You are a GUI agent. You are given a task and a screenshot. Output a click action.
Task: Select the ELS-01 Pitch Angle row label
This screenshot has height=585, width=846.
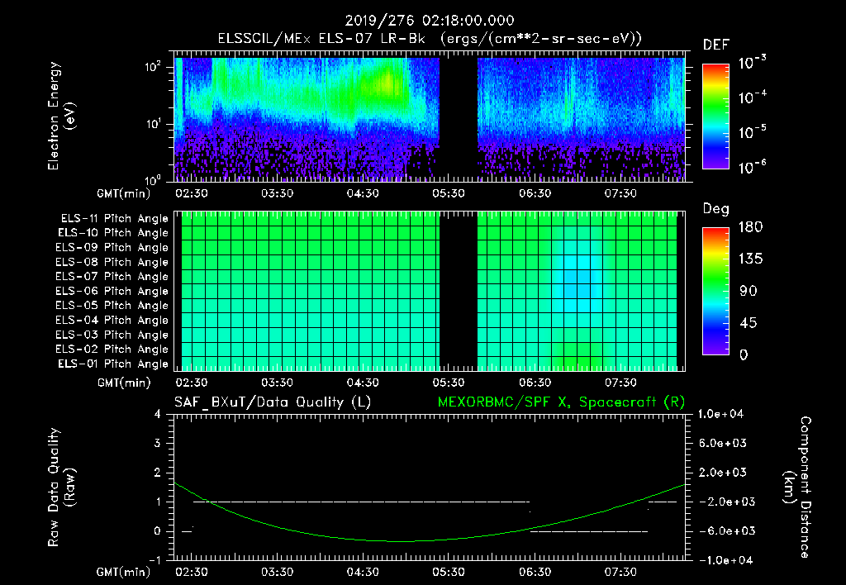pyautogui.click(x=113, y=364)
